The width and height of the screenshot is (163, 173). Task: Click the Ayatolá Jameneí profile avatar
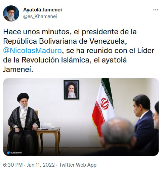[11, 13]
